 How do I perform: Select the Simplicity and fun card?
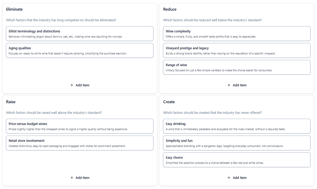click(x=237, y=143)
